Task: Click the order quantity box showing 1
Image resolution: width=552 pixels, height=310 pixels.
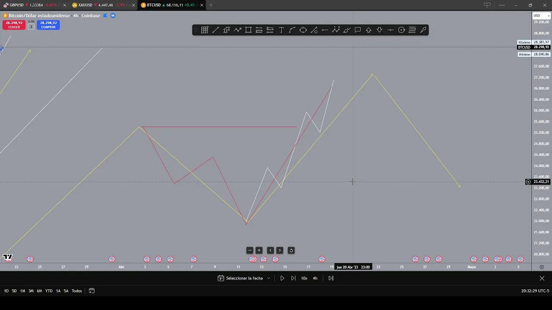Action: (x=31, y=27)
